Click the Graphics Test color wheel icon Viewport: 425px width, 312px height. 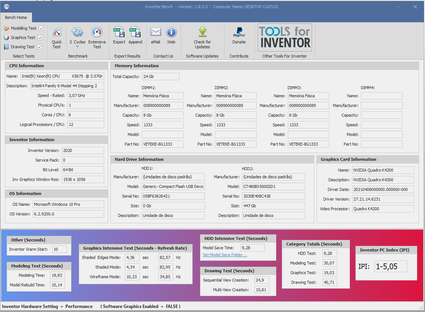[x=6, y=37]
